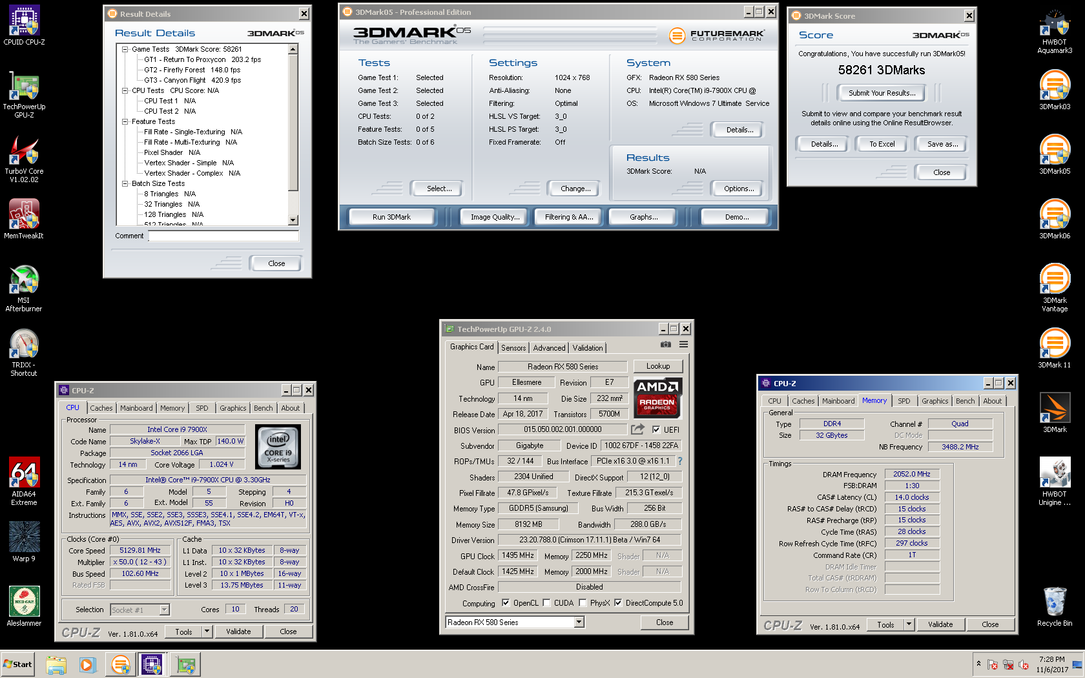Toggle CUDA checkbox in GPU-Z

coord(546,603)
